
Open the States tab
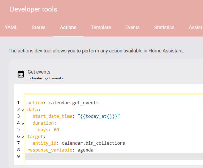point(38,27)
